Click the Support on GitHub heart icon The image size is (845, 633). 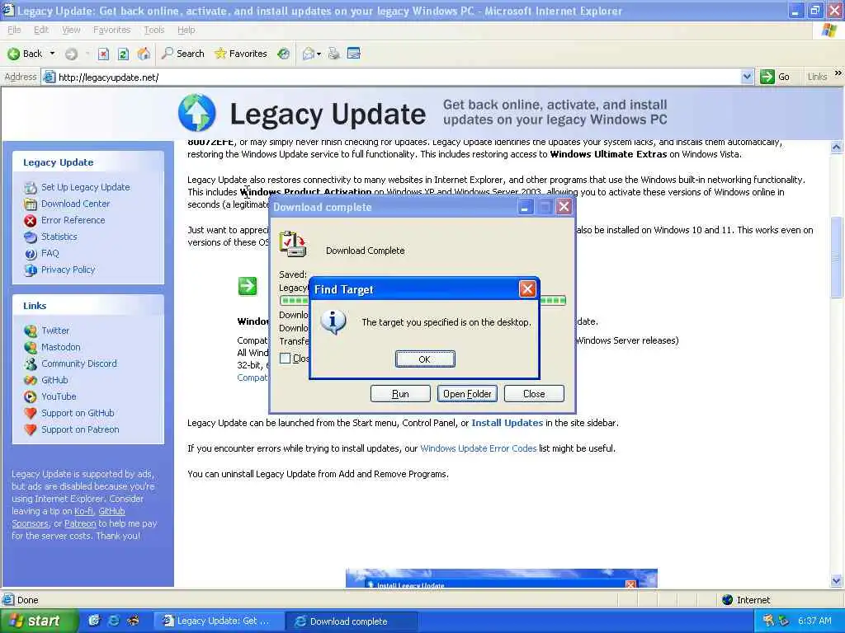31,414
